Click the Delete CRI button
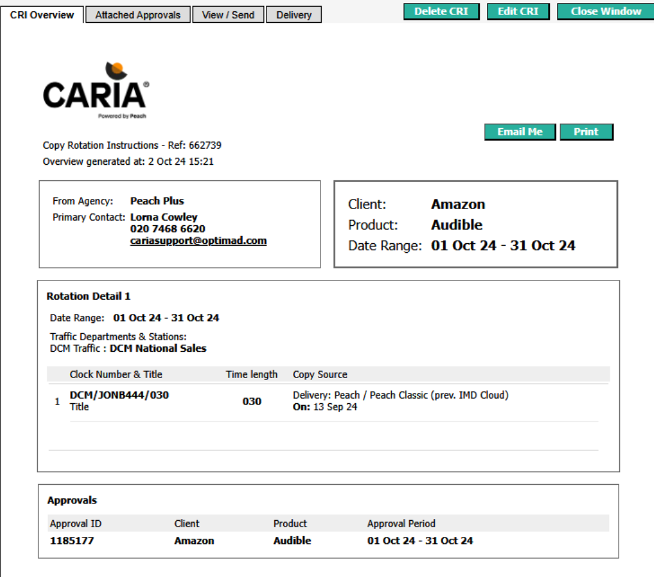The image size is (654, 577). pyautogui.click(x=441, y=11)
